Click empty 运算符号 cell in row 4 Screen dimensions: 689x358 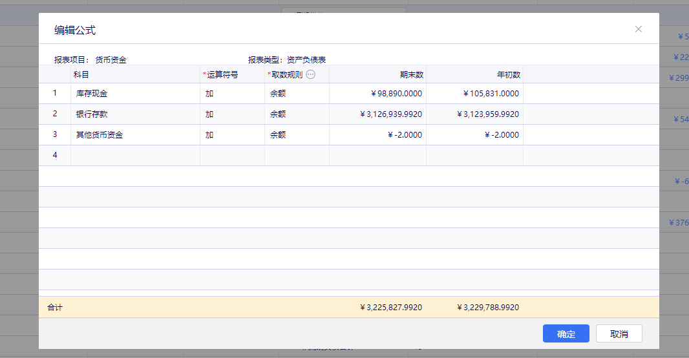tap(232, 156)
